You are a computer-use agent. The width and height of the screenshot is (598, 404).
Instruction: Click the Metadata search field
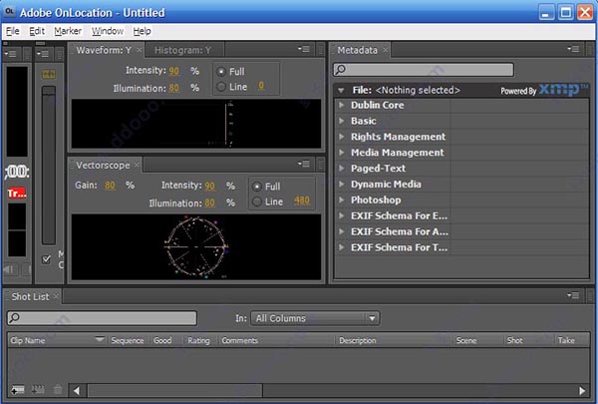tap(424, 70)
